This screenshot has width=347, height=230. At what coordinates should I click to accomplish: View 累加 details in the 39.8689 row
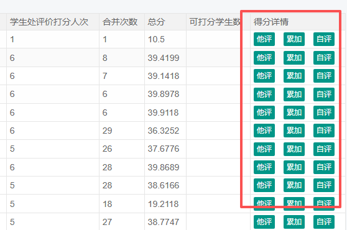[294, 167]
